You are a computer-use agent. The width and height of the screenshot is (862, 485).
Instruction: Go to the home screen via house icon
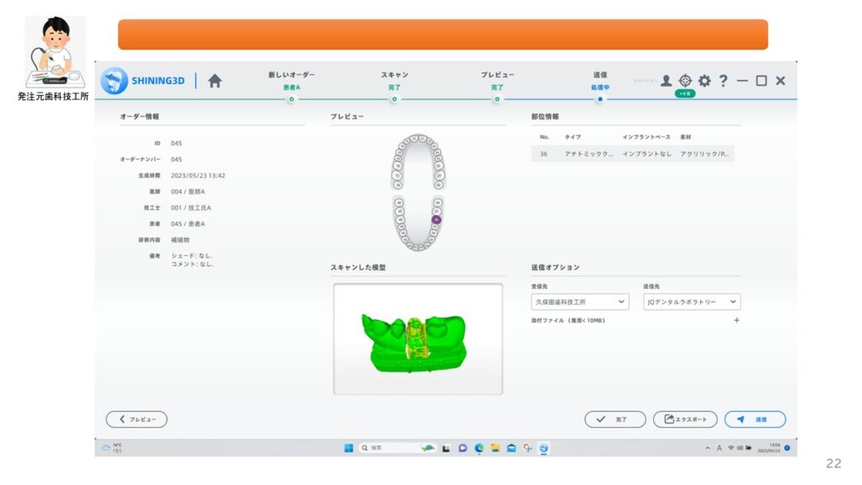click(215, 81)
